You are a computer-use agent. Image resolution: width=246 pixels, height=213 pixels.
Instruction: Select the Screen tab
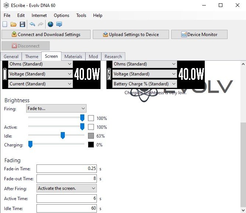pos(51,56)
